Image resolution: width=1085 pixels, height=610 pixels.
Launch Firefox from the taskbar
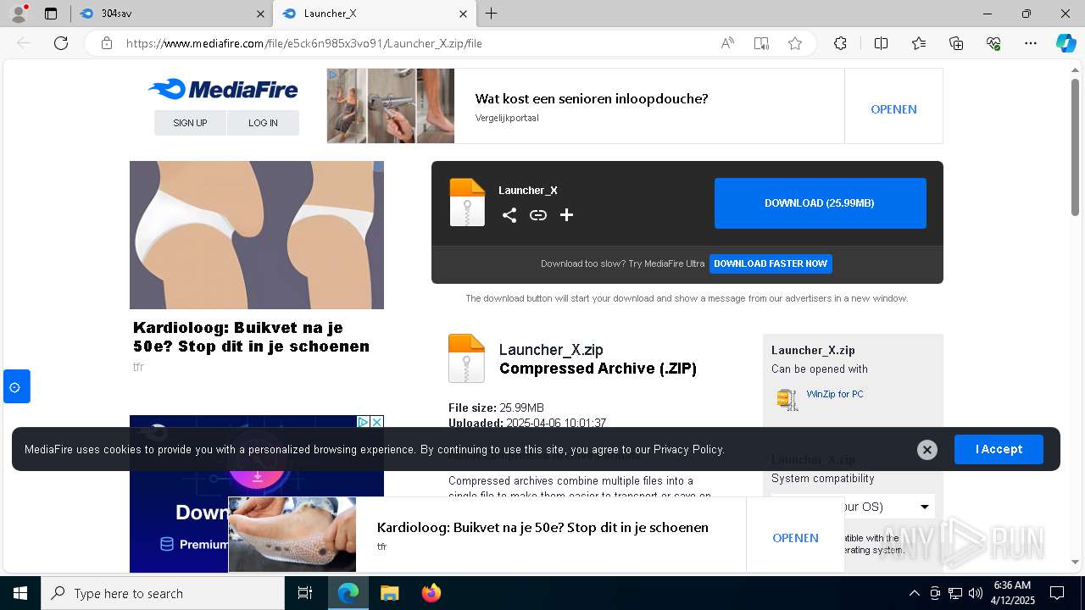[x=431, y=593]
